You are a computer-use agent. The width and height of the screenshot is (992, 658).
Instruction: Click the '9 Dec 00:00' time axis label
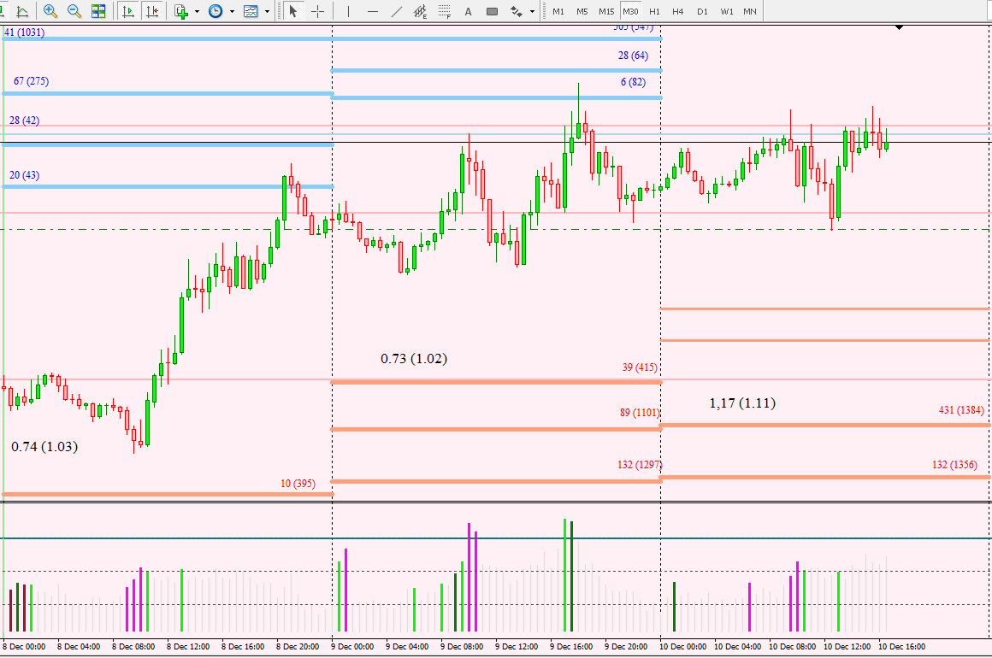[352, 647]
